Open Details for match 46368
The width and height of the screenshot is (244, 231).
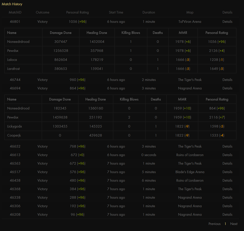click(227, 189)
